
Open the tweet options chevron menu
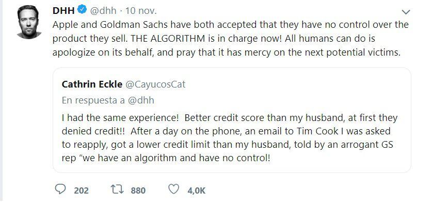[406, 12]
